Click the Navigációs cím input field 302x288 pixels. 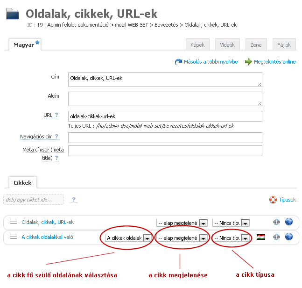165,137
